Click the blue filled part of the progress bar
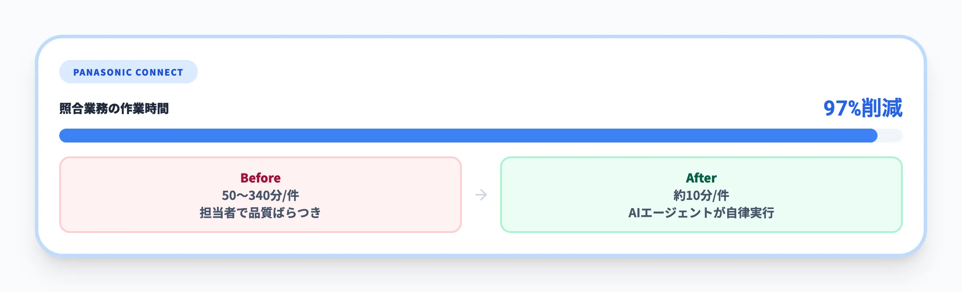Viewport: 962px width, 292px height. (468, 136)
